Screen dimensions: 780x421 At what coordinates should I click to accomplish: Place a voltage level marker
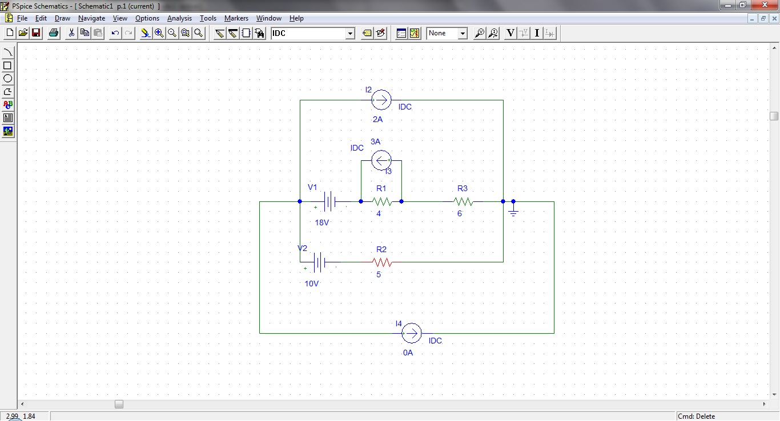(x=480, y=33)
